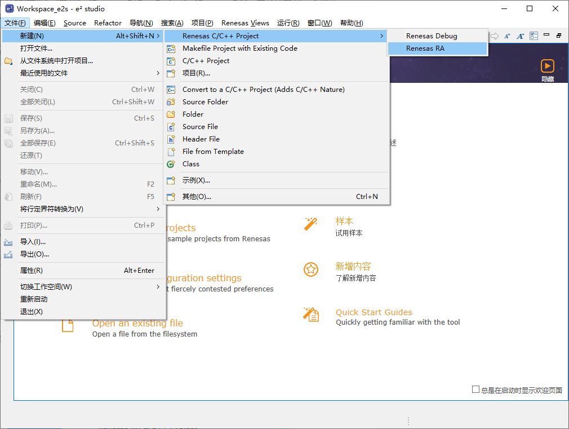Open the 搜索(A) menu
The width and height of the screenshot is (569, 429).
(x=172, y=23)
